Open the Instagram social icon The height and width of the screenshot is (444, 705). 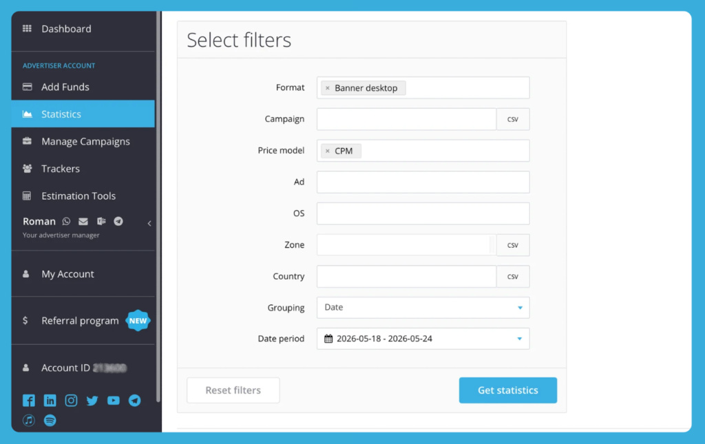coord(71,401)
